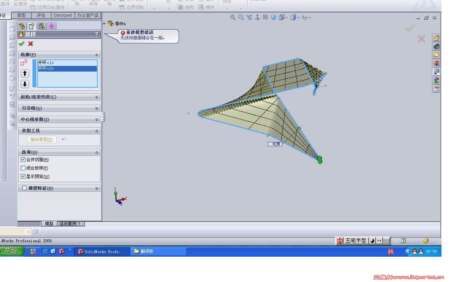
Task: Click the green loft connector handle
Action: coord(320,160)
